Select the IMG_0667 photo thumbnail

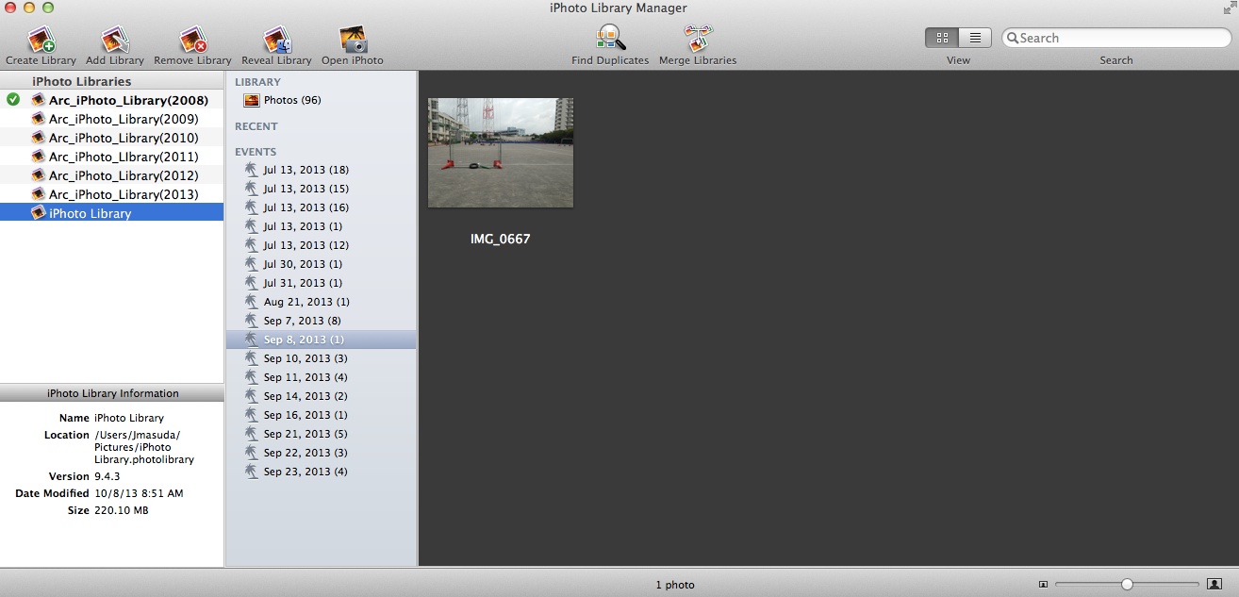point(501,153)
